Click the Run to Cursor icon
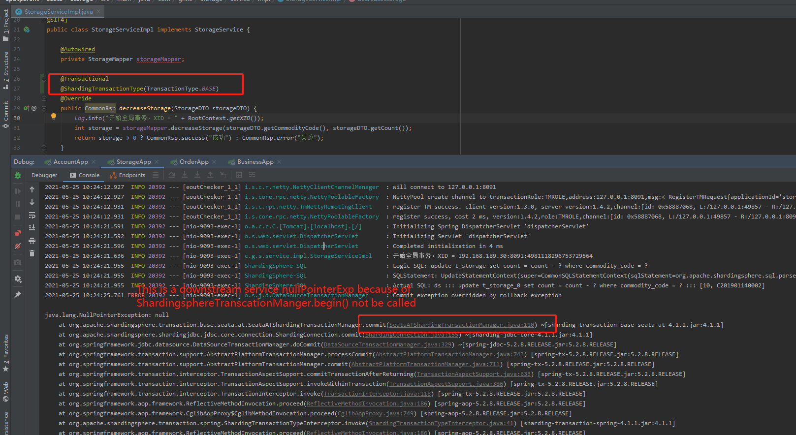This screenshot has height=435, width=796. [x=223, y=175]
